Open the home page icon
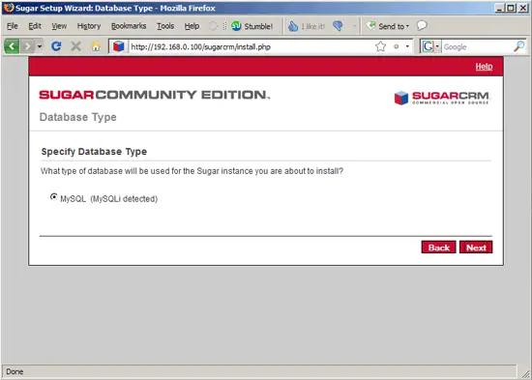Screen dimensions: 532x380 pyautogui.click(x=96, y=46)
